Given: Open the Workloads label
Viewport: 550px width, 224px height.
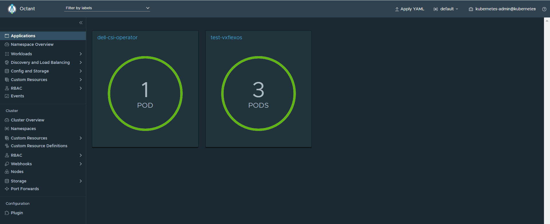Looking at the screenshot, I should point(21,54).
